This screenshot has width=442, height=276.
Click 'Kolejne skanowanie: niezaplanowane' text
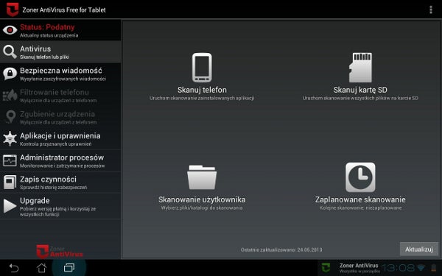(360, 208)
